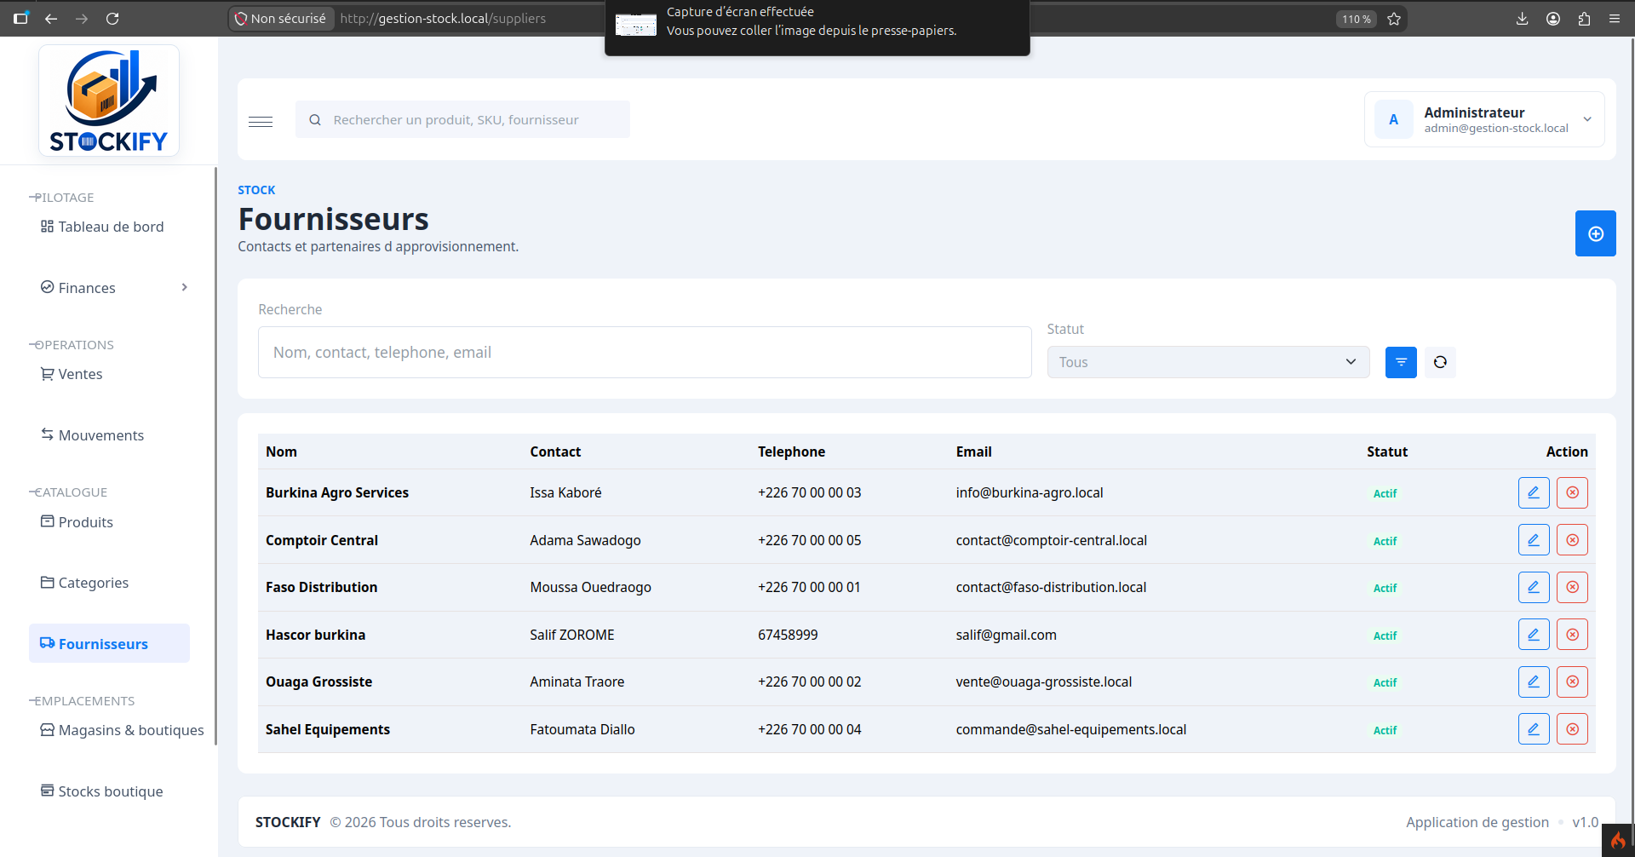Delete Ouaga Grossiste supplier
The image size is (1635, 857).
(x=1572, y=682)
